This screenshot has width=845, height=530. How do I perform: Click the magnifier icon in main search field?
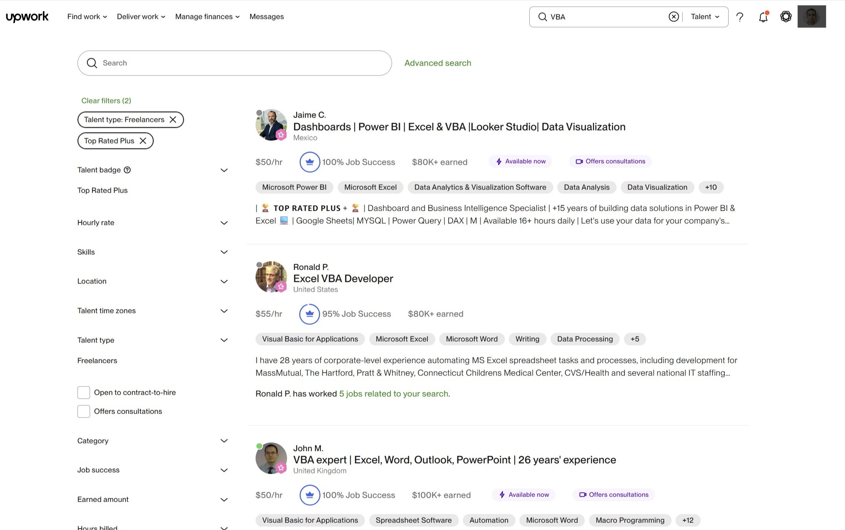pos(92,63)
